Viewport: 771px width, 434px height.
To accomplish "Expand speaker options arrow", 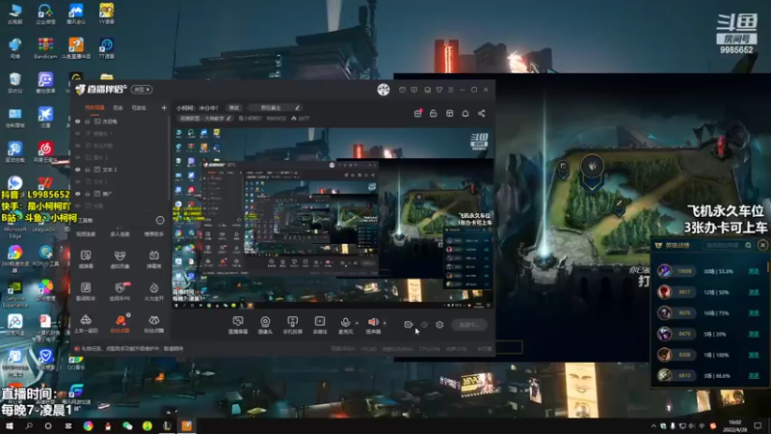I will point(385,323).
